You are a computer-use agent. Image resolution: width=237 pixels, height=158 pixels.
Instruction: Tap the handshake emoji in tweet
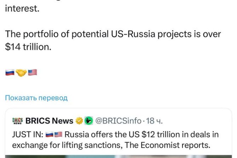tap(21, 73)
